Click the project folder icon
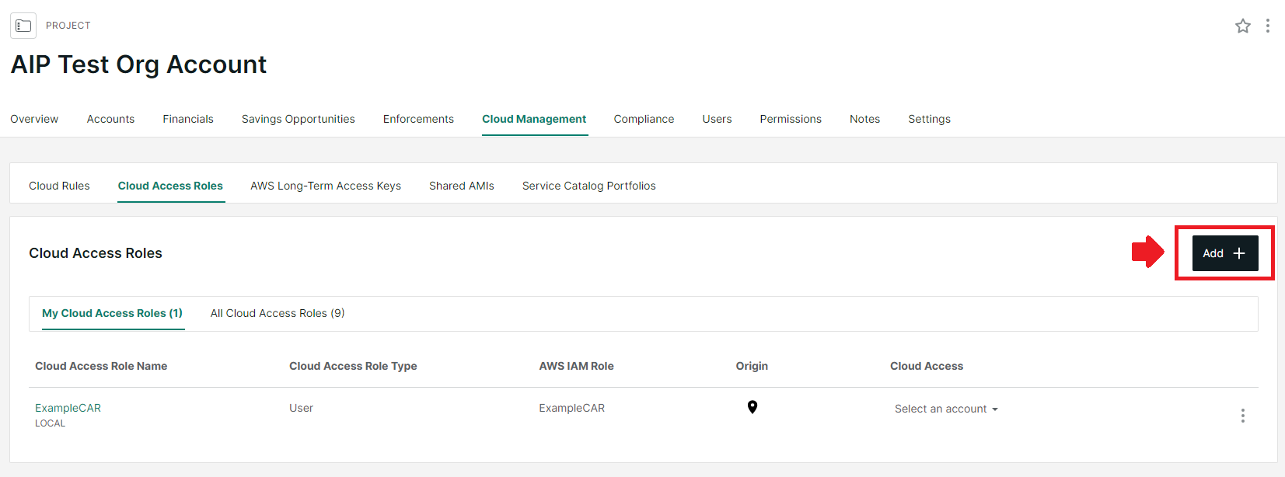 (x=23, y=26)
